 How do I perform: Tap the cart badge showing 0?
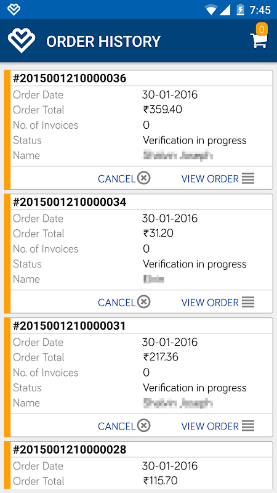pyautogui.click(x=262, y=29)
